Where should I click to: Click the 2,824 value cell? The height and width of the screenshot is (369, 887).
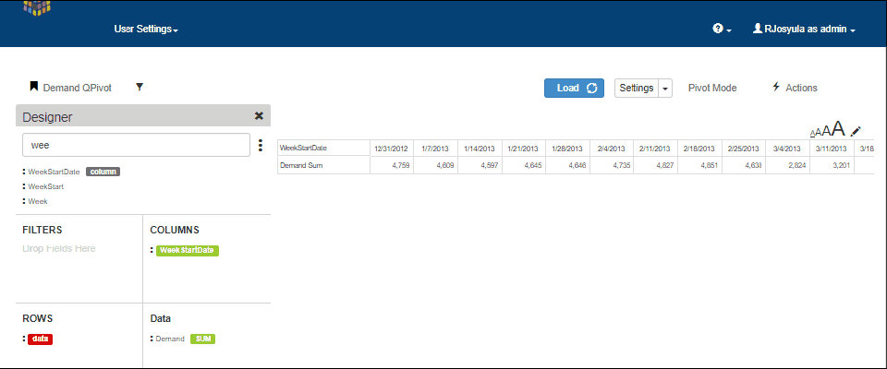[x=787, y=165]
